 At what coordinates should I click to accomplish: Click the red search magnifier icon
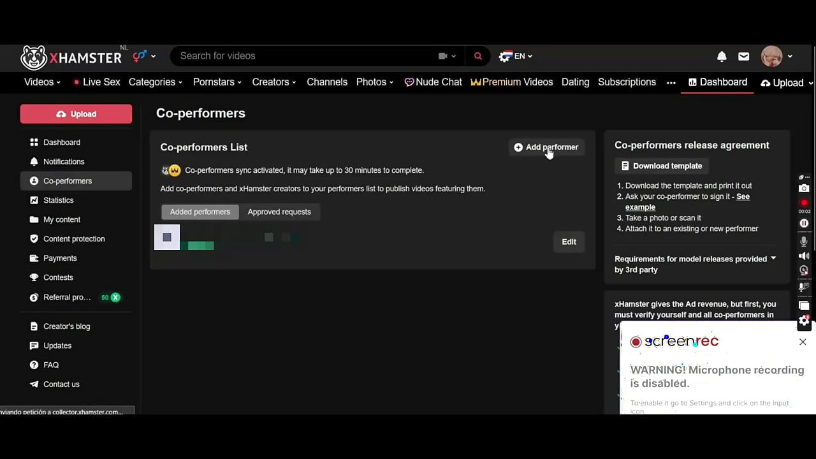tap(478, 56)
